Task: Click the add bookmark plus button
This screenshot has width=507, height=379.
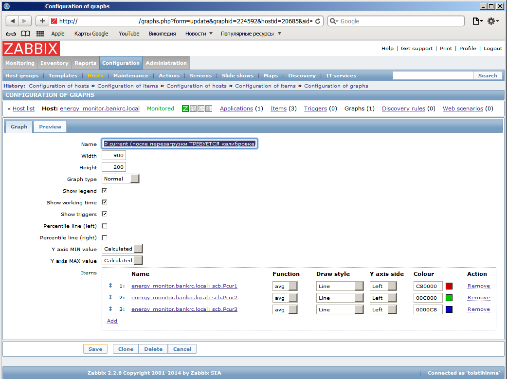Action: 42,21
